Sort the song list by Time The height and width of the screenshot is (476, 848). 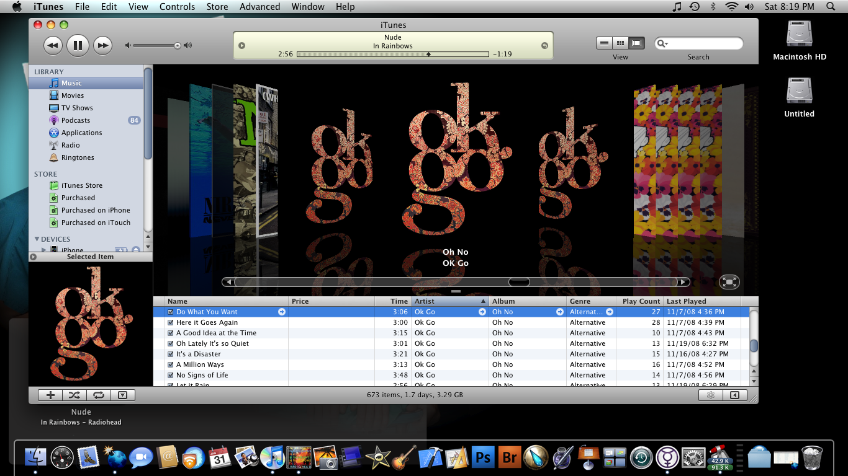point(393,301)
